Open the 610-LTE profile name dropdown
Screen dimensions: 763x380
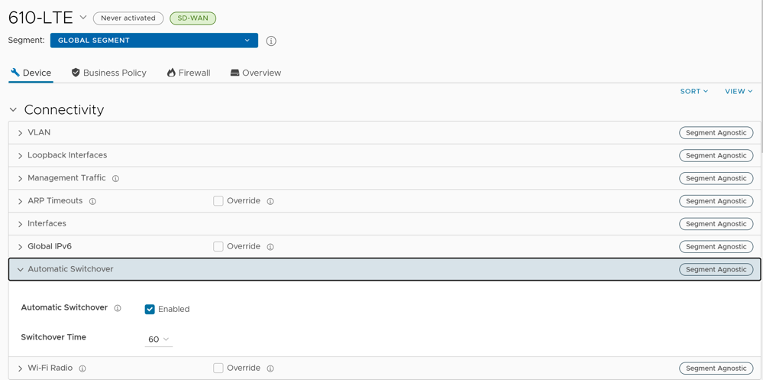[83, 17]
